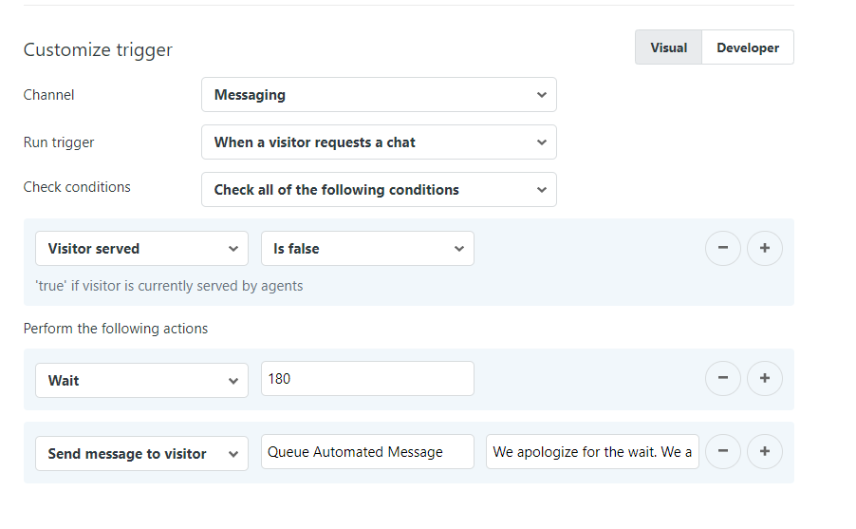Open the Check conditions dropdown
The image size is (856, 529).
coord(379,190)
